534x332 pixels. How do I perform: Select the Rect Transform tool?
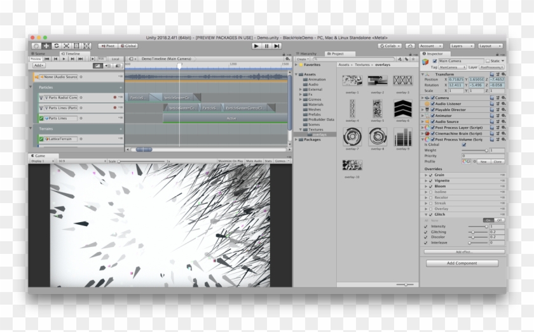pyautogui.click(x=77, y=46)
